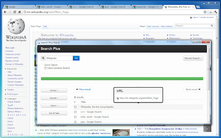Switch to hello, world Google Search tab
This screenshot has height=138, width=221.
click(51, 7)
